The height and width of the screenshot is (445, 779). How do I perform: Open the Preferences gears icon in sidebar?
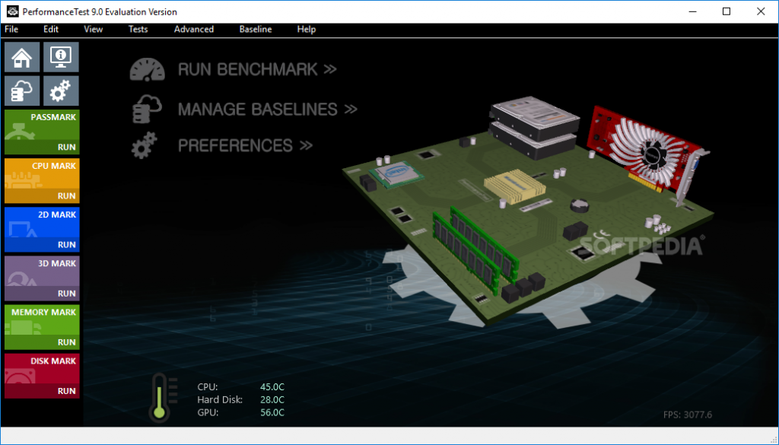(x=61, y=91)
